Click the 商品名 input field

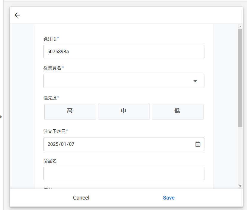pyautogui.click(x=124, y=173)
